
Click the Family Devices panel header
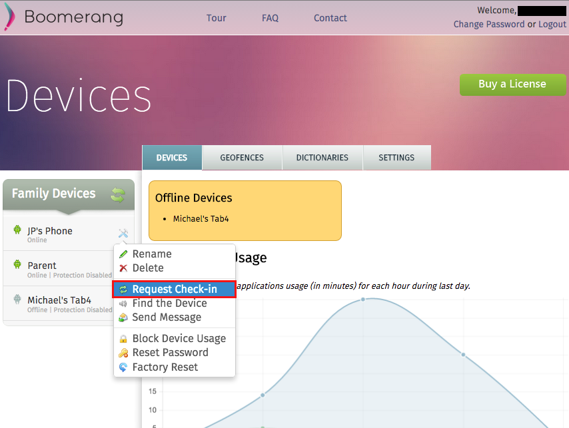69,194
